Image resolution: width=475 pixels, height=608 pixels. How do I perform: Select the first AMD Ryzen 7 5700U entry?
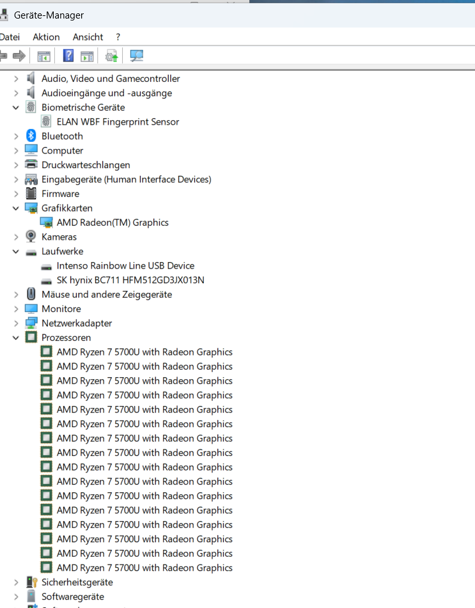[144, 352]
